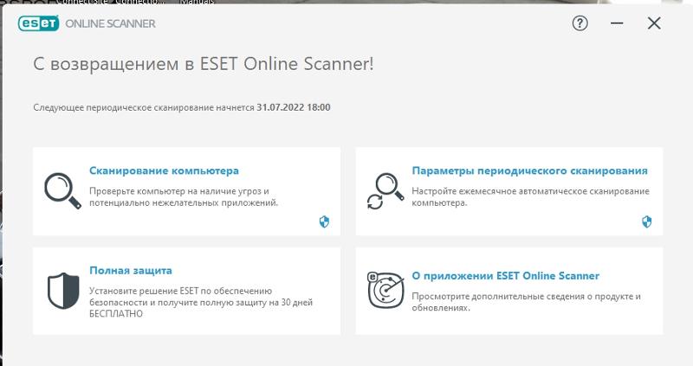Click the text 'Установите решение ESET по обеспечению'
This screenshot has height=366, width=693.
(x=181, y=291)
